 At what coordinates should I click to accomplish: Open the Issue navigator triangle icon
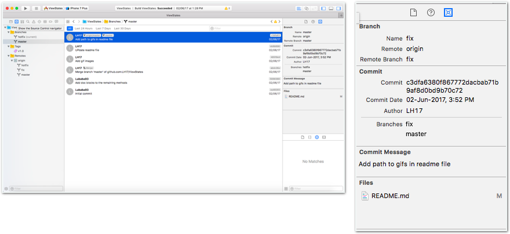[34, 21]
